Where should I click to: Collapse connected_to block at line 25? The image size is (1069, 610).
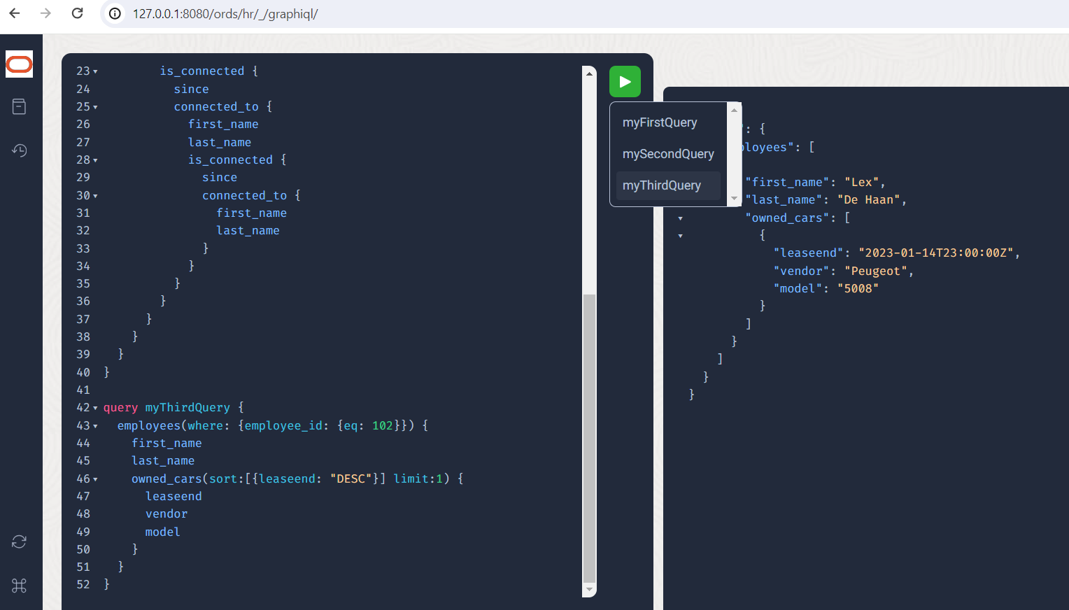click(x=95, y=107)
